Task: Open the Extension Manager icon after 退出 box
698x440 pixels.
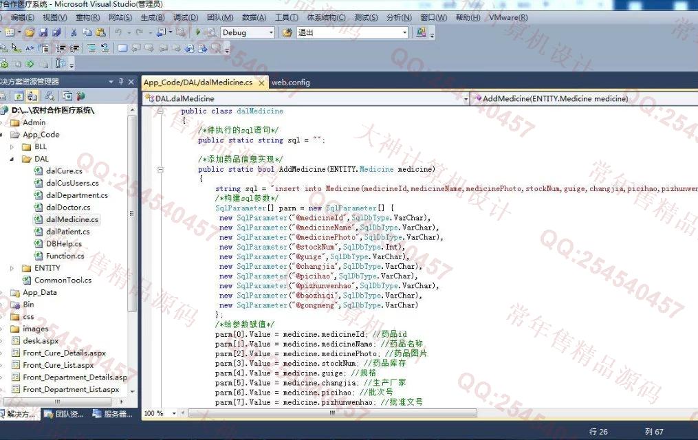Action: 421,32
